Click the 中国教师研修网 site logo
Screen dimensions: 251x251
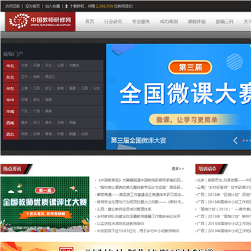40,22
